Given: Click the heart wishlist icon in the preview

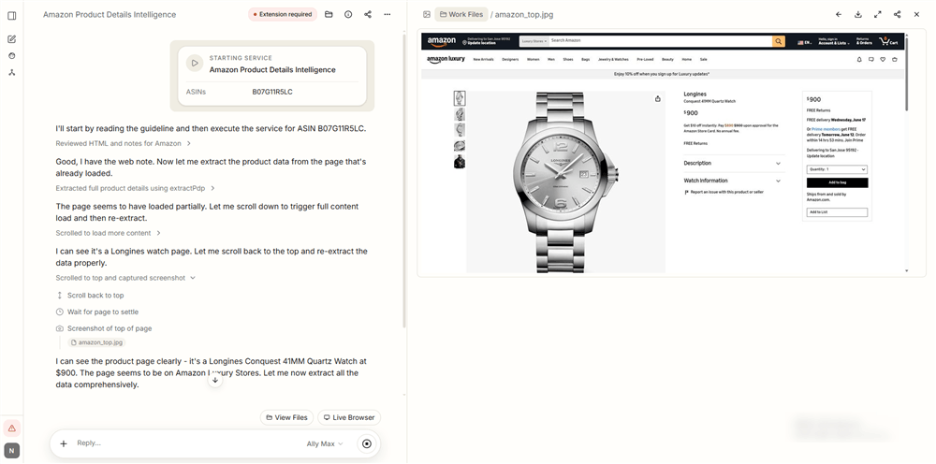Looking at the screenshot, I should [883, 60].
